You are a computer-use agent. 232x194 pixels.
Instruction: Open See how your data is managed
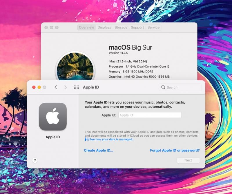(x=112, y=139)
